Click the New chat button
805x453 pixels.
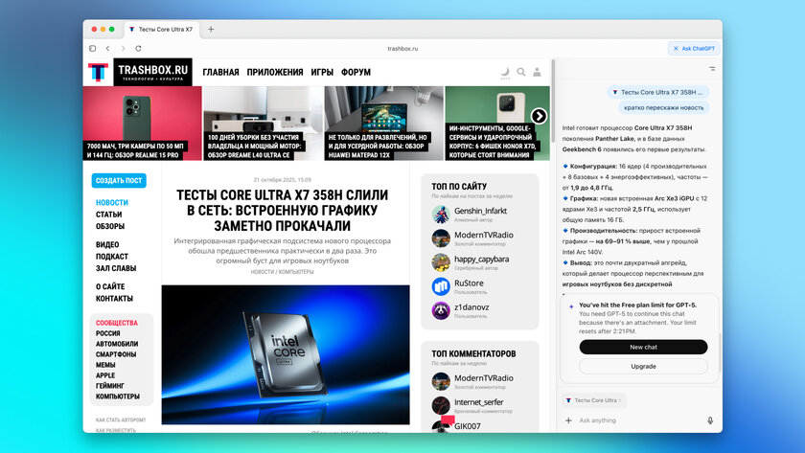643,347
